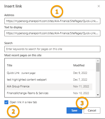Image resolution: width=105 pixels, height=119 pixels.
Task: Click the orange number 3 marker
Action: (x=82, y=103)
